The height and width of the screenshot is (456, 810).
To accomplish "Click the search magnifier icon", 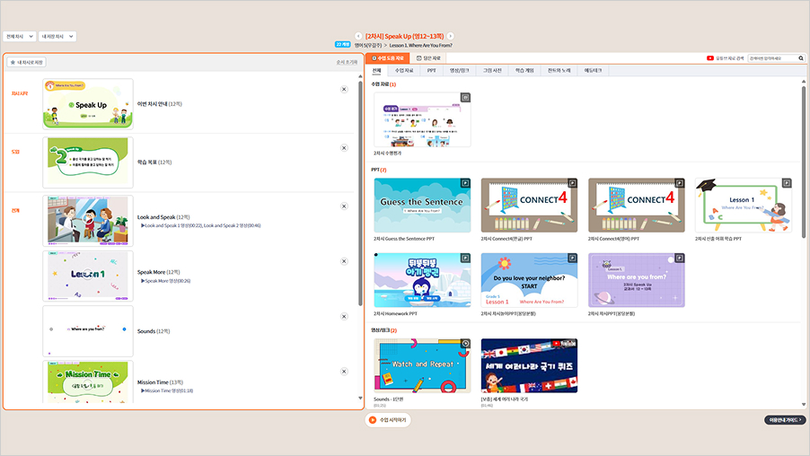I will (x=799, y=58).
